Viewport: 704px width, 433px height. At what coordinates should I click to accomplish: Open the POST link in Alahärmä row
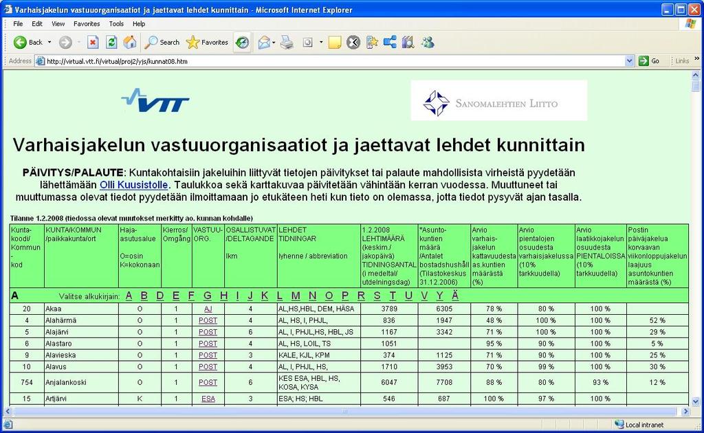coord(208,320)
